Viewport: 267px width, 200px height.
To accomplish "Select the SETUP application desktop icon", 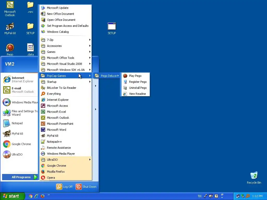I will 112,28.
